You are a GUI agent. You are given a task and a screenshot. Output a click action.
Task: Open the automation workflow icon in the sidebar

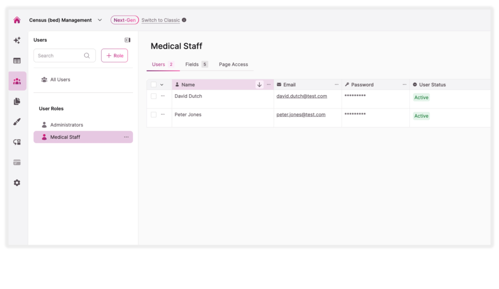17,142
